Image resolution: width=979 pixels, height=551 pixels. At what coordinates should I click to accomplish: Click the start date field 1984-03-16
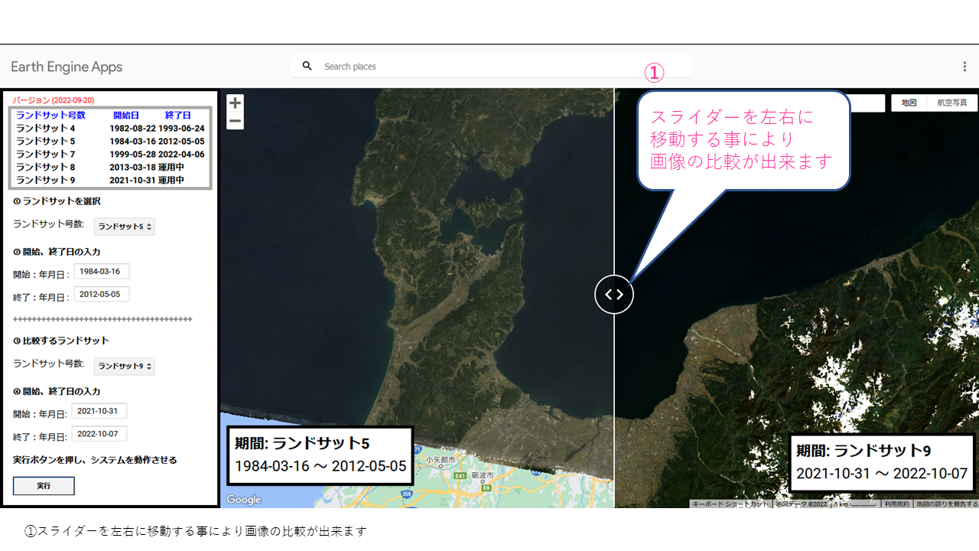[x=102, y=272]
